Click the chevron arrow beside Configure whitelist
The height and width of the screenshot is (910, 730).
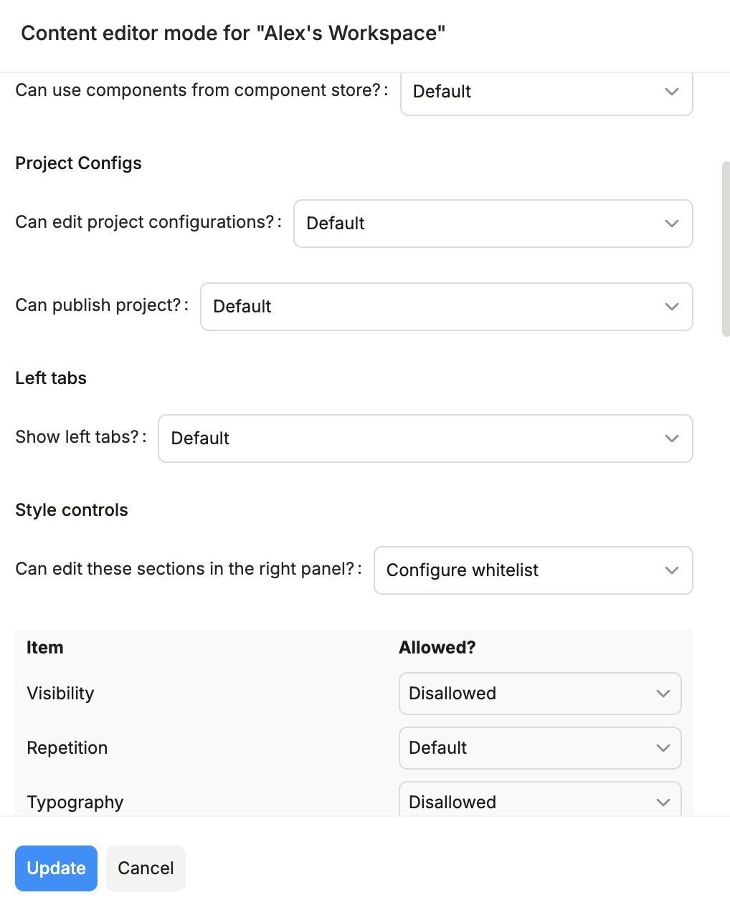[x=671, y=570]
